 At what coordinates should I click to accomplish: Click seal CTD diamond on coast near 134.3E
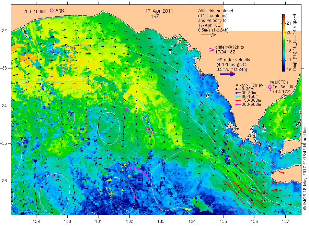point(202,75)
